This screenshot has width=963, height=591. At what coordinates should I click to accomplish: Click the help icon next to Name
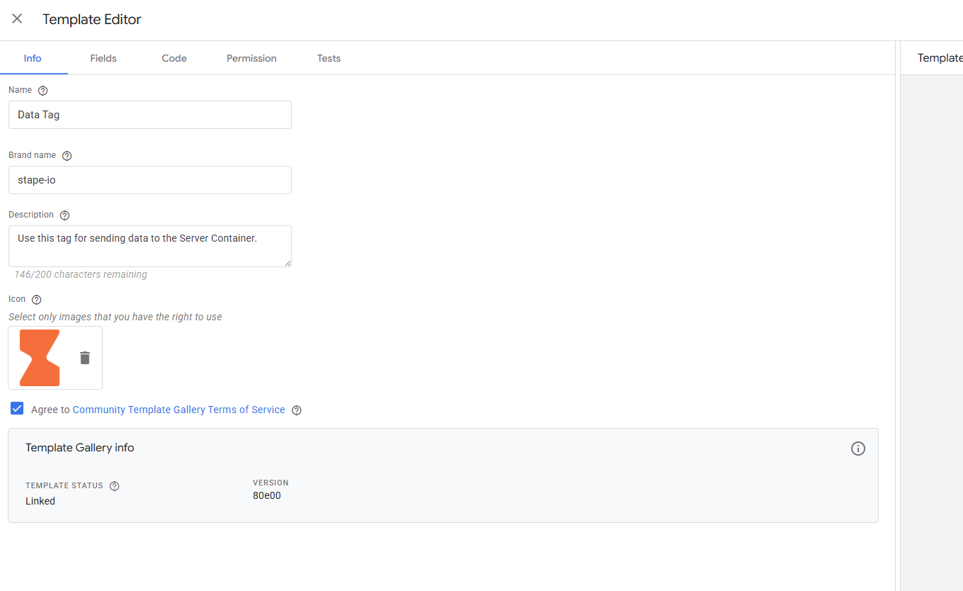tap(43, 91)
